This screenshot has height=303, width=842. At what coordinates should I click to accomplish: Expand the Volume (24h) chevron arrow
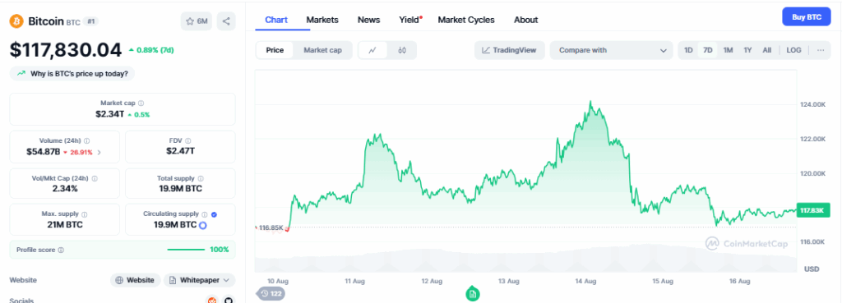[99, 152]
